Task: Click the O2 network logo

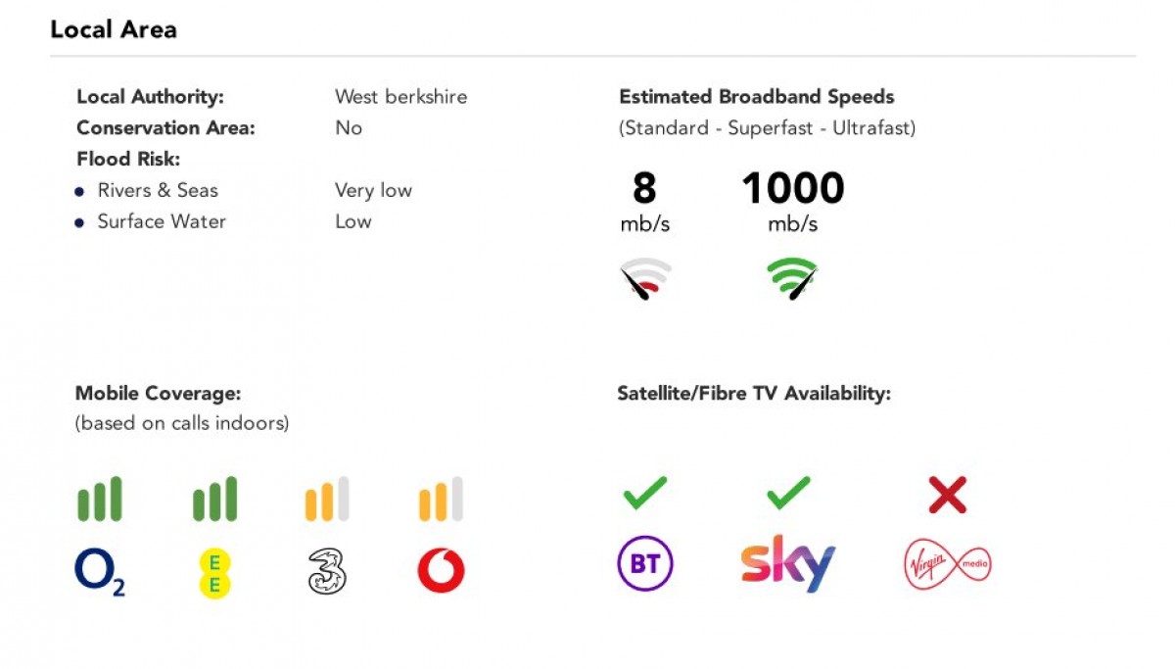Action: point(100,572)
